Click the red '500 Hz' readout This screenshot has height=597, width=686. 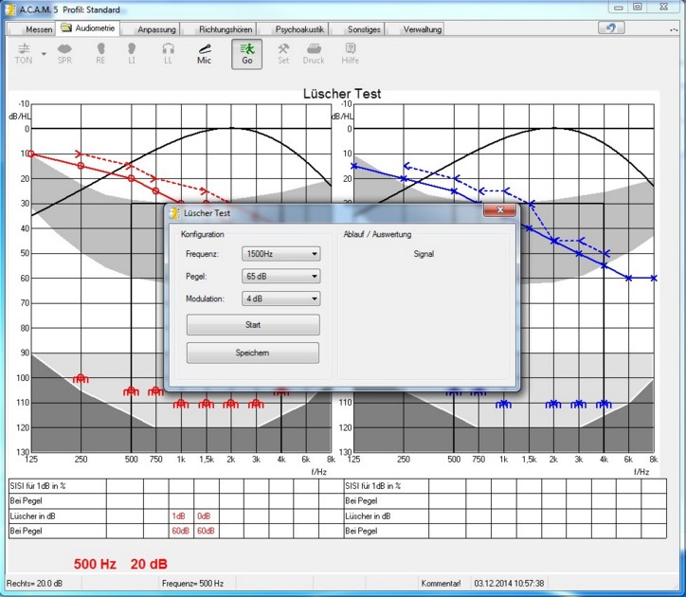pyautogui.click(x=95, y=564)
